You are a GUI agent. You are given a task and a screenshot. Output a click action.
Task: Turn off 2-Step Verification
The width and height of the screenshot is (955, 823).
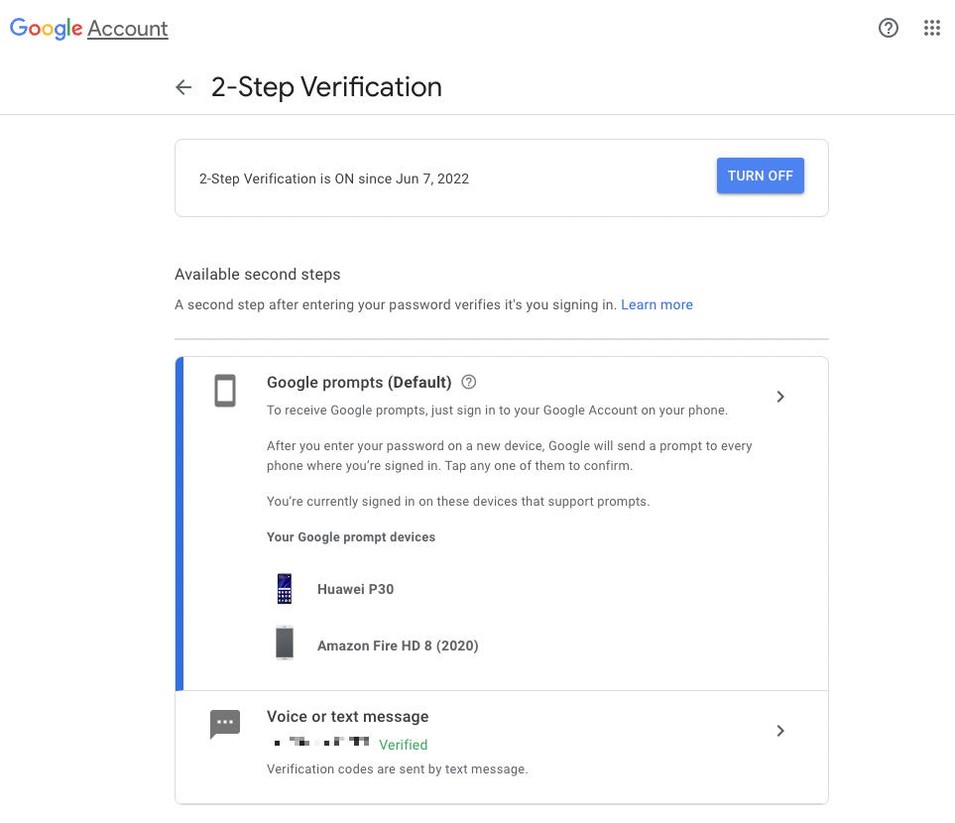pyautogui.click(x=760, y=176)
